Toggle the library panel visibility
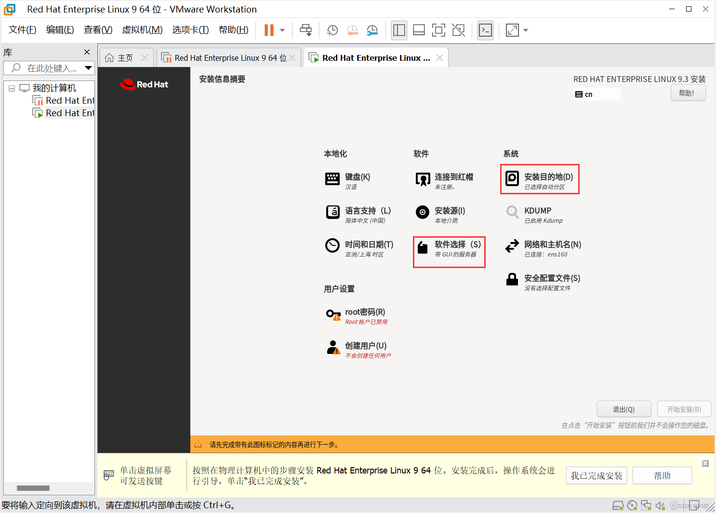The width and height of the screenshot is (716, 513). pos(399,30)
